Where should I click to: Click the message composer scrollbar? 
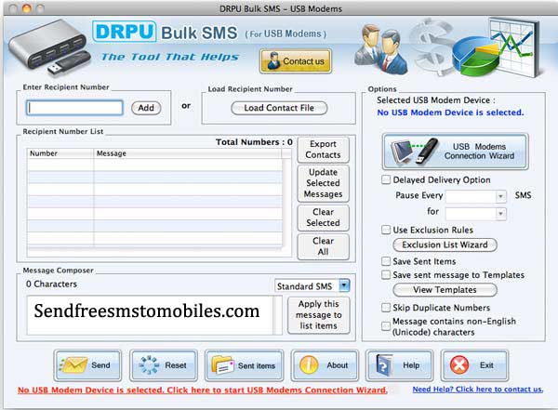[x=277, y=315]
